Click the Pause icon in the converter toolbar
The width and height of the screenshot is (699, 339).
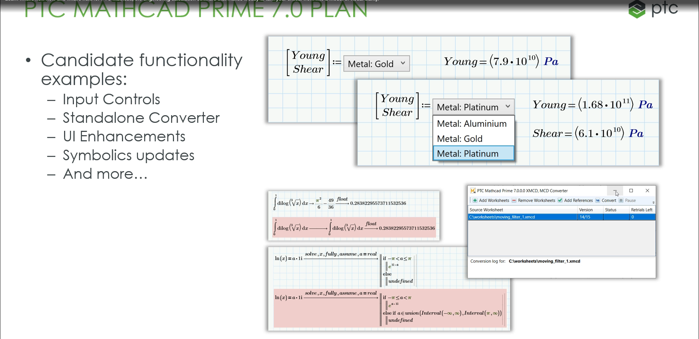point(621,201)
